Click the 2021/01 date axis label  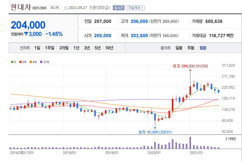pos(196,153)
